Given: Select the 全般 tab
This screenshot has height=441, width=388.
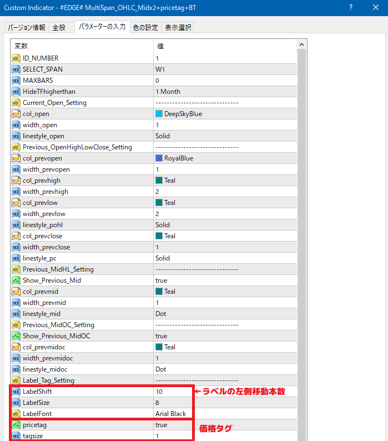Looking at the screenshot, I should pyautogui.click(x=59, y=28).
